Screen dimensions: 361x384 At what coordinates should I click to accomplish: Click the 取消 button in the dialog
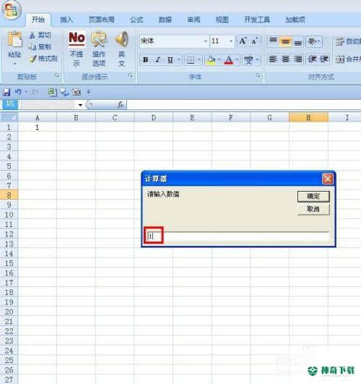(x=313, y=209)
